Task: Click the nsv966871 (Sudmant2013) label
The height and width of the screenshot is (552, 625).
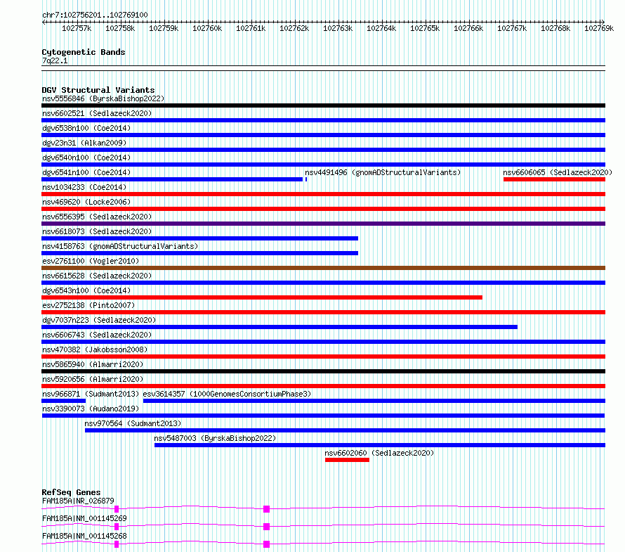Action: coord(91,394)
